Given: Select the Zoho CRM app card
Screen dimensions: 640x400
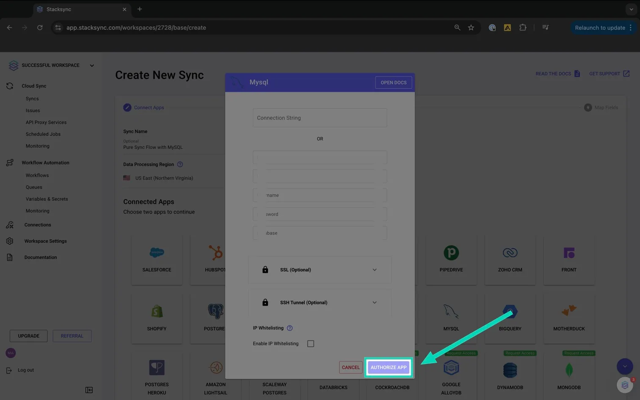Looking at the screenshot, I should click(510, 260).
